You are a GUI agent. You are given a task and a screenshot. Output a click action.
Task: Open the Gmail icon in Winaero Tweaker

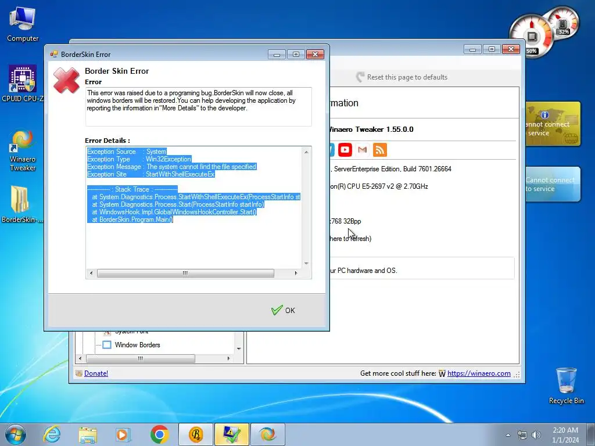click(363, 150)
